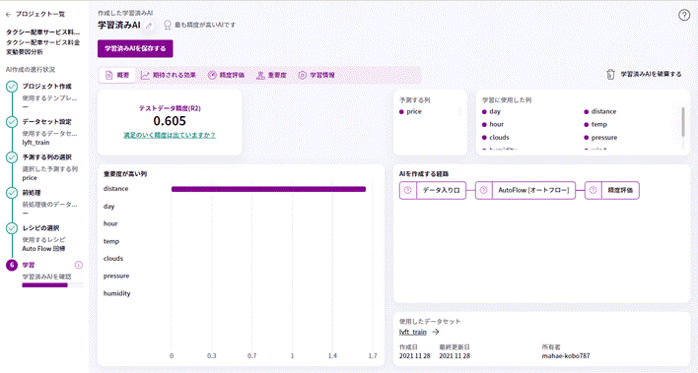Click the データセット設定 step checkmark icon

click(12, 122)
